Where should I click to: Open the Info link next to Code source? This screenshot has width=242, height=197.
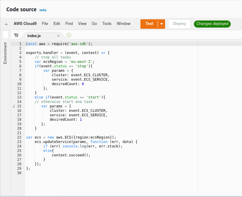tap(43, 10)
